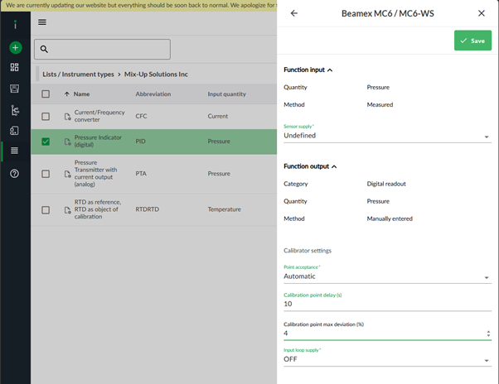Click the back arrow in Beamex panel
The height and width of the screenshot is (384, 499).
(x=293, y=14)
